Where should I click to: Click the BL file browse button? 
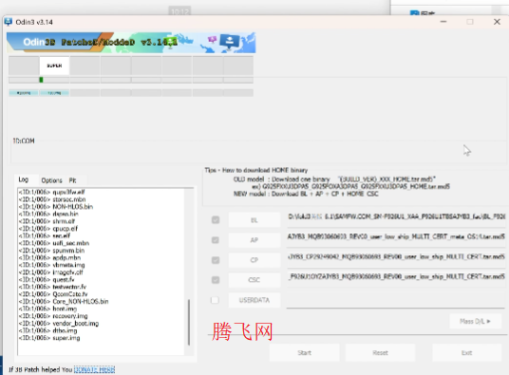pos(254,220)
